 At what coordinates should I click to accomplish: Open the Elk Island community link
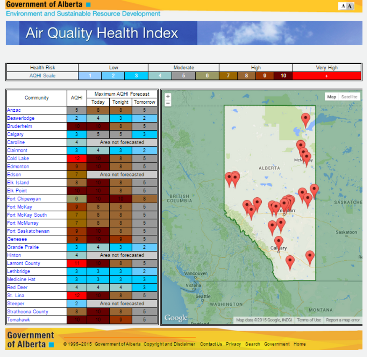(x=18, y=183)
